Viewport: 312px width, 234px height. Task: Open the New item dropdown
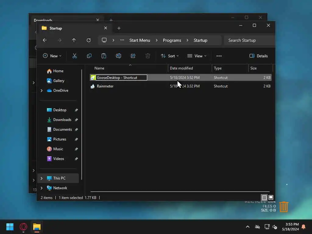click(x=52, y=56)
